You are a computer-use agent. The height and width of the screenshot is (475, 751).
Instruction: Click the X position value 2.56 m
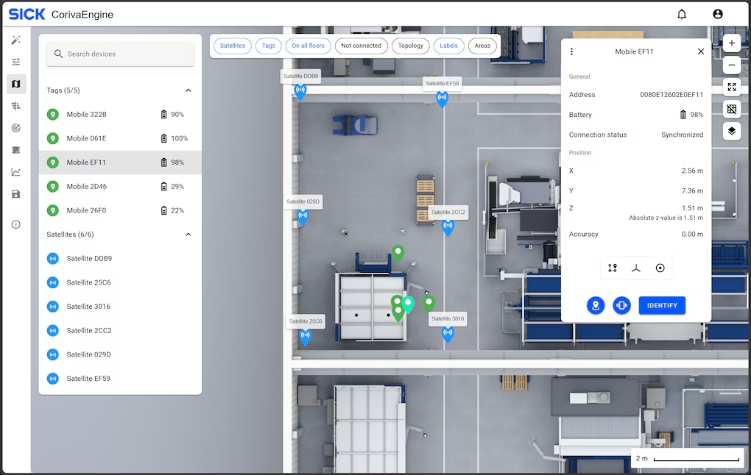[x=692, y=171]
